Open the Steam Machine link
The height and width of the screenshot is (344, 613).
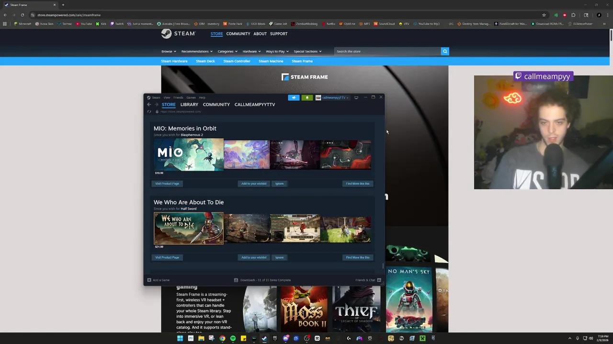pos(271,61)
